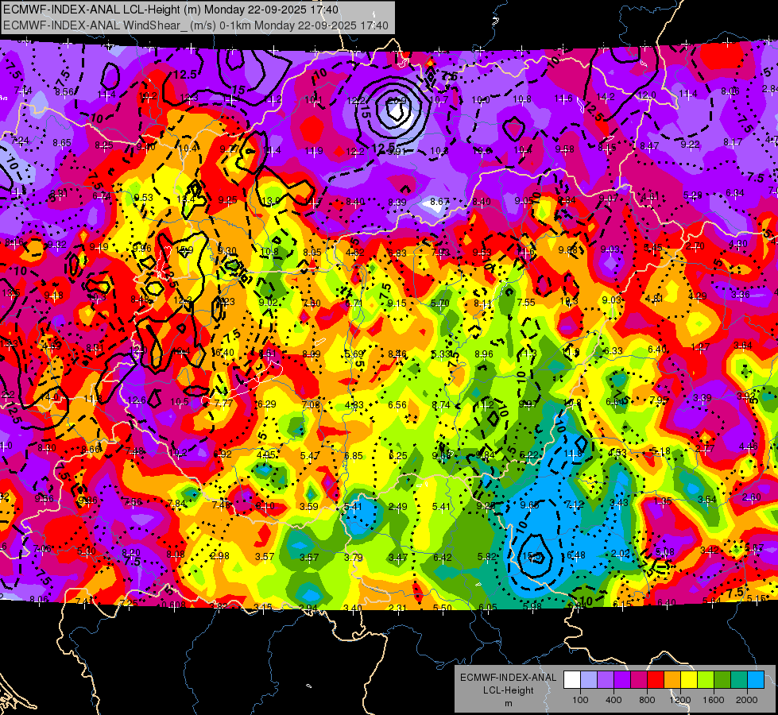Click the WindShear title line at top

click(x=195, y=25)
